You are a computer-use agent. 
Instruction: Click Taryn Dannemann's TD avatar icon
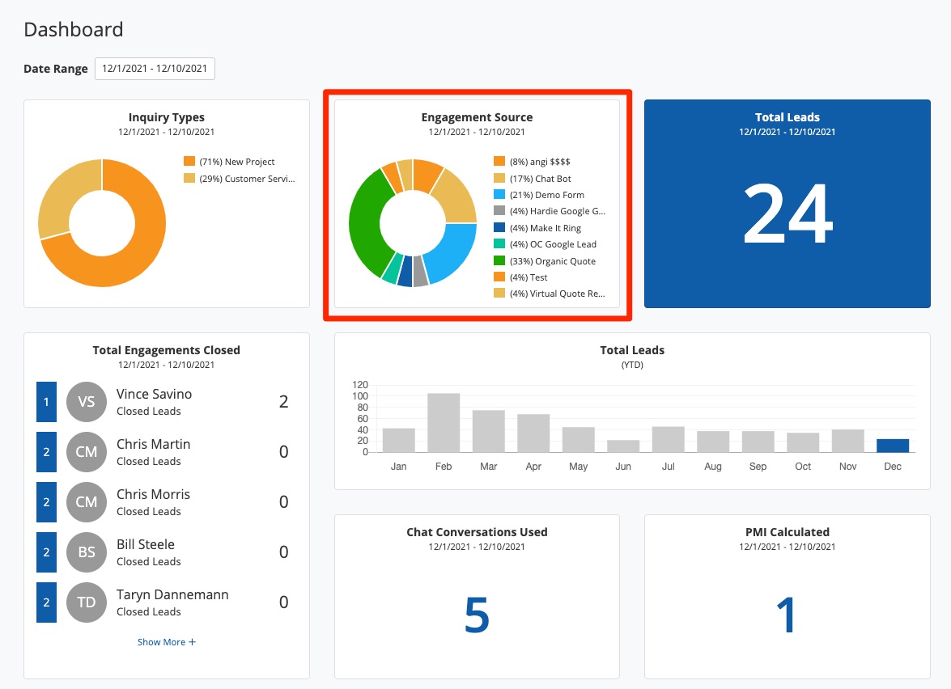pos(87,602)
